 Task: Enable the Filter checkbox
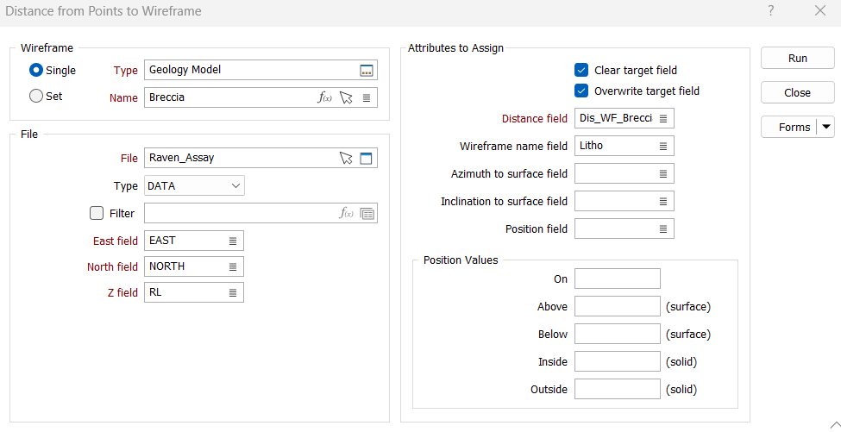coord(97,213)
